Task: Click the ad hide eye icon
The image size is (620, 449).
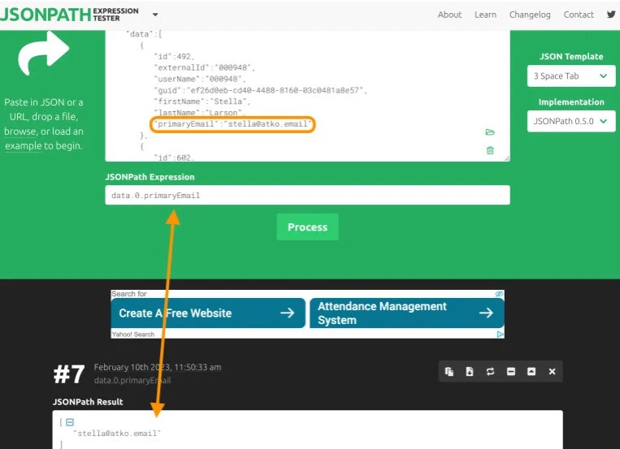Action: (499, 294)
